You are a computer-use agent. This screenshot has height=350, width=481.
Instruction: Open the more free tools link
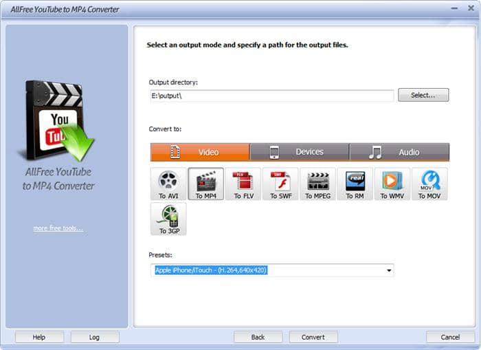coord(58,228)
